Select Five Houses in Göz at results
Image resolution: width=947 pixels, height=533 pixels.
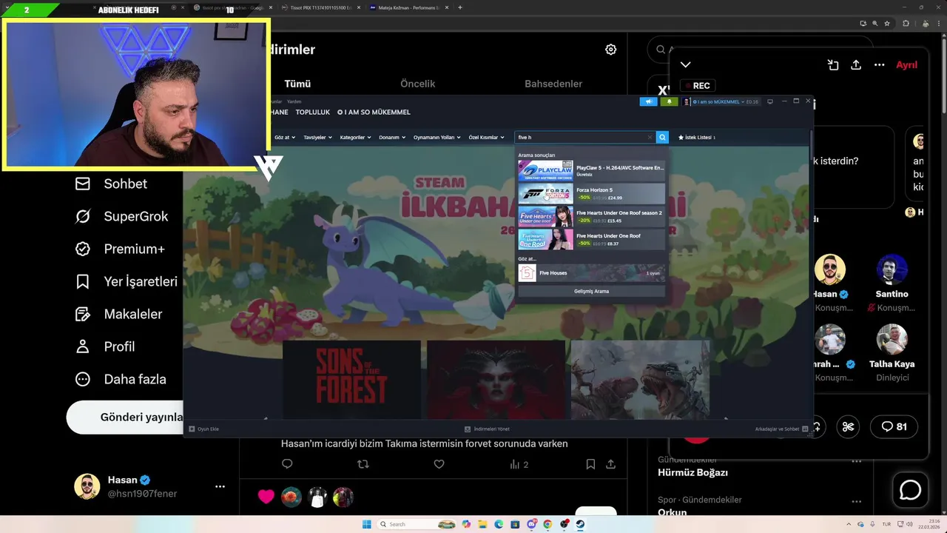pyautogui.click(x=591, y=273)
